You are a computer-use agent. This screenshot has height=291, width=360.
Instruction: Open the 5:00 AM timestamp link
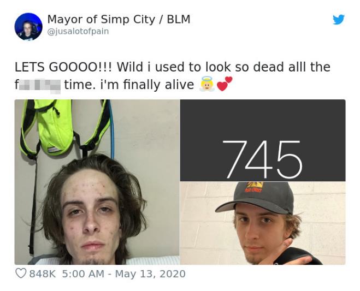pyautogui.click(x=83, y=274)
